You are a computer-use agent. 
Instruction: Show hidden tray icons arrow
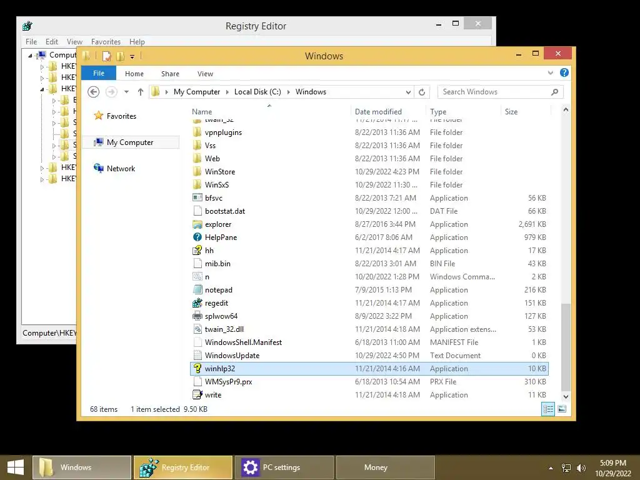click(x=551, y=467)
